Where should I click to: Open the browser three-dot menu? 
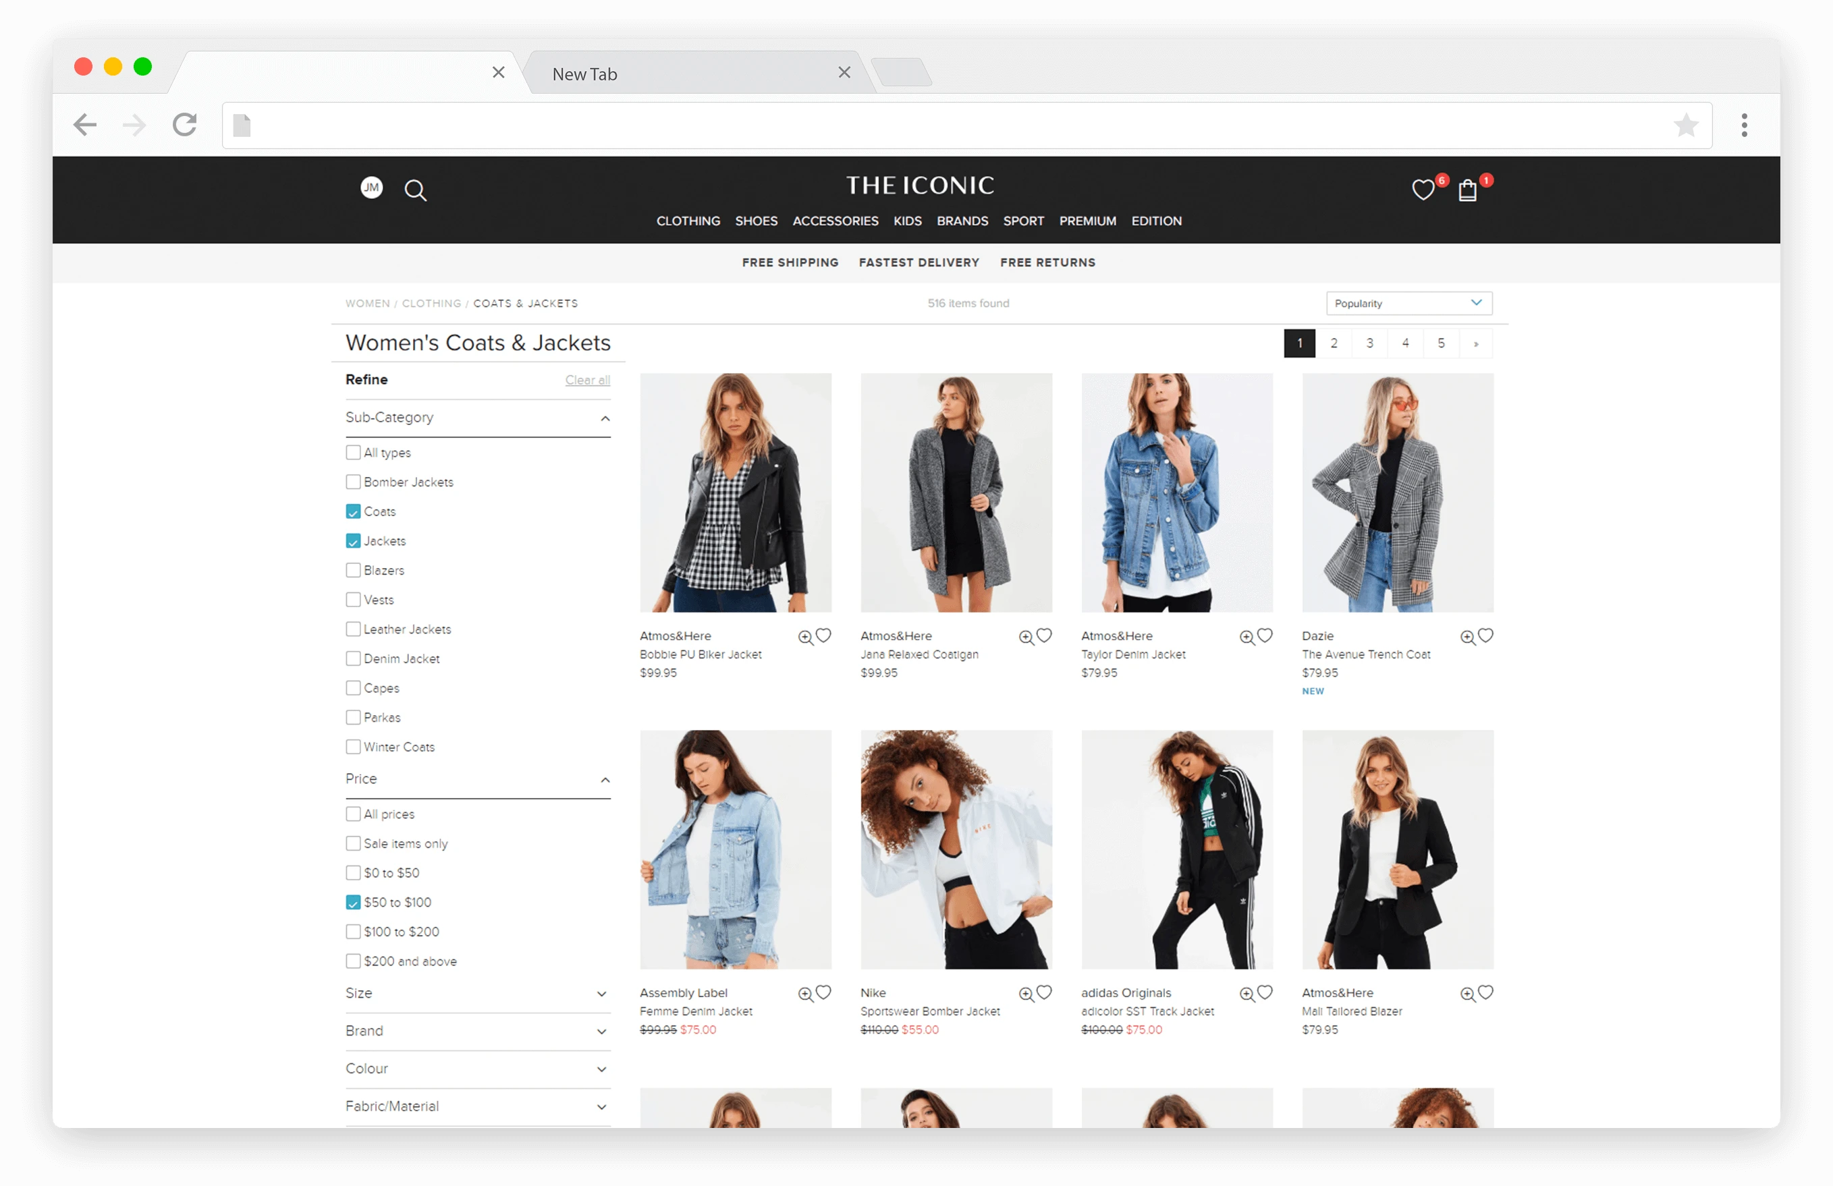(1745, 125)
